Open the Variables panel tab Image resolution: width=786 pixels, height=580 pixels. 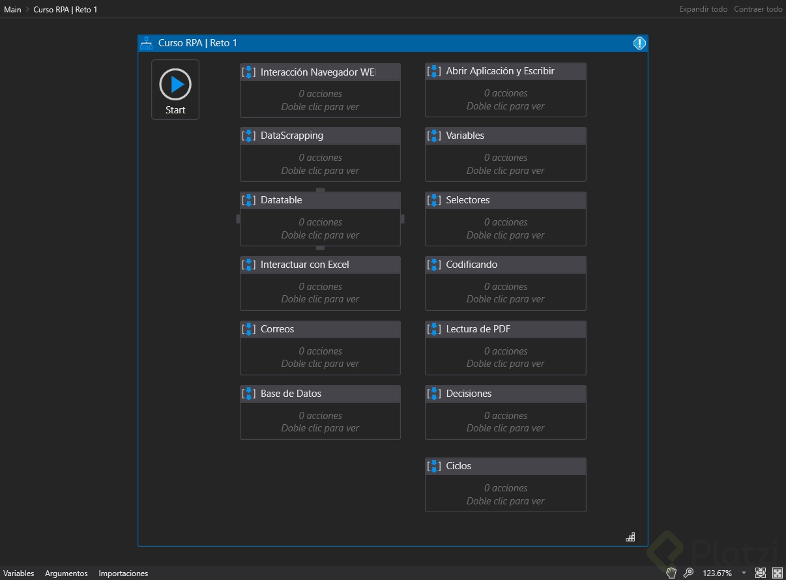click(x=19, y=573)
